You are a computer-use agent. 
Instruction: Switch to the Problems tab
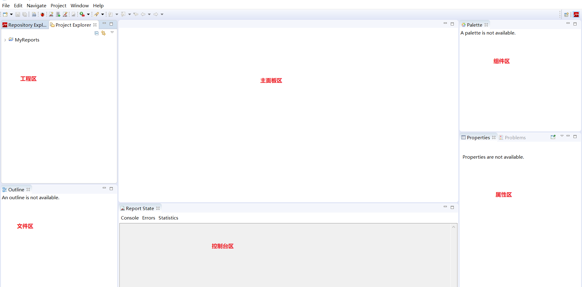tap(512, 137)
